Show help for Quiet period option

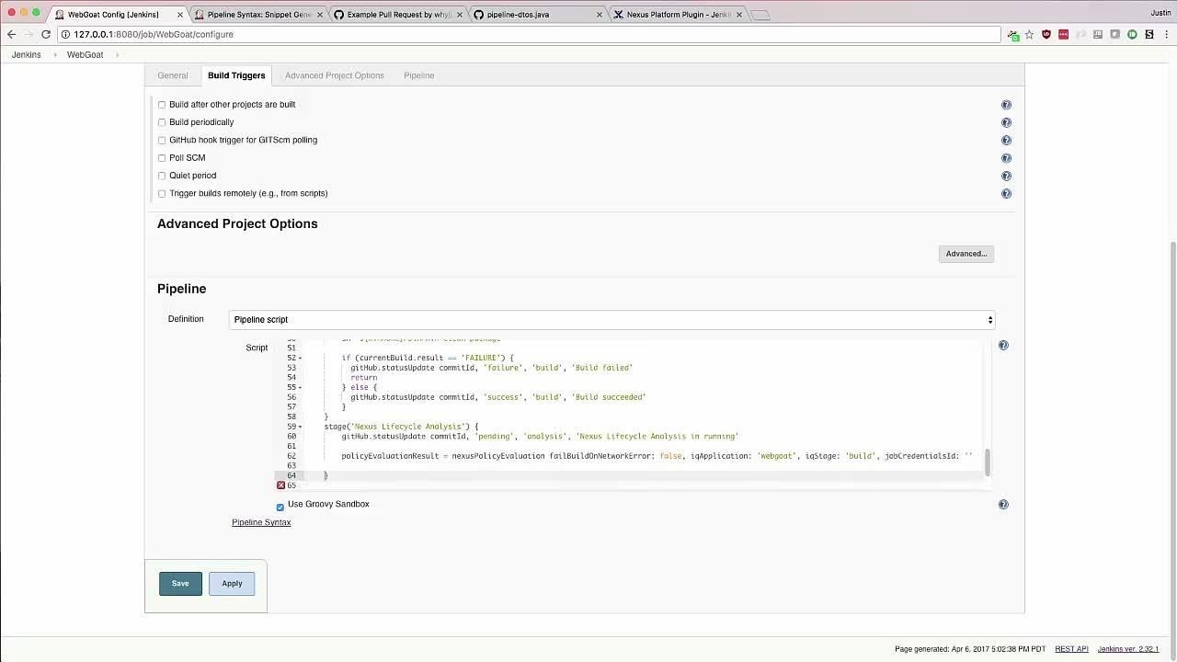1006,176
